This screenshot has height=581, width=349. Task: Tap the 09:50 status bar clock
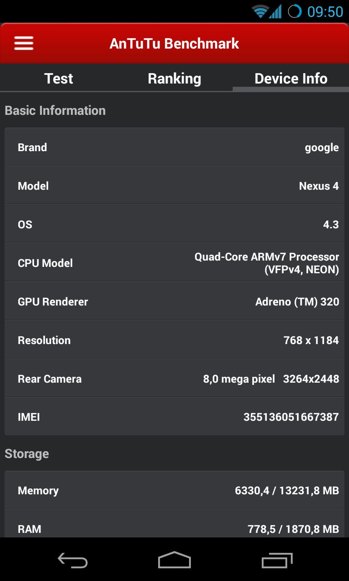point(325,11)
